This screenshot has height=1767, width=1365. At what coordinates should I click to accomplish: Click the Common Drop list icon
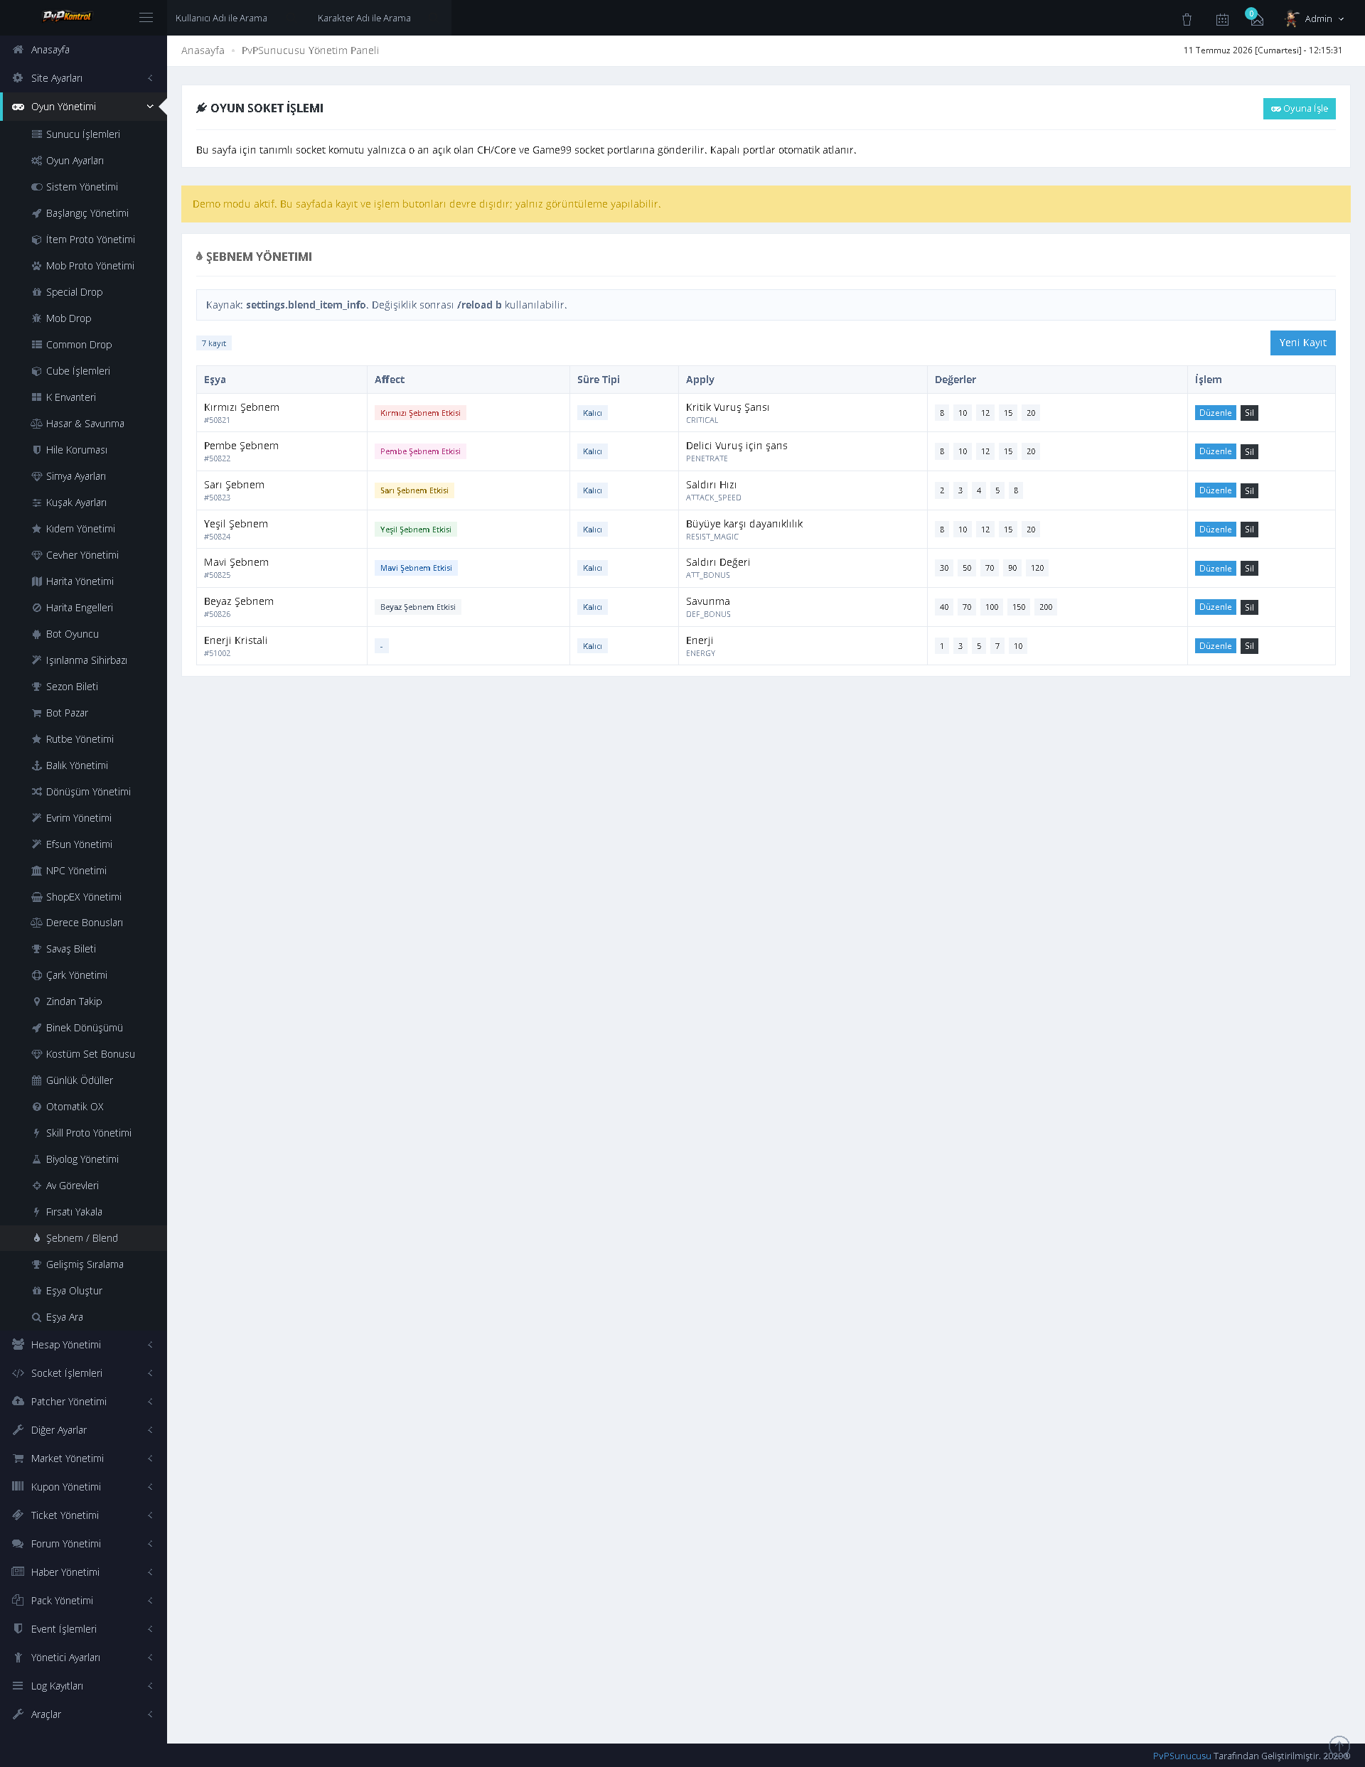(36, 345)
